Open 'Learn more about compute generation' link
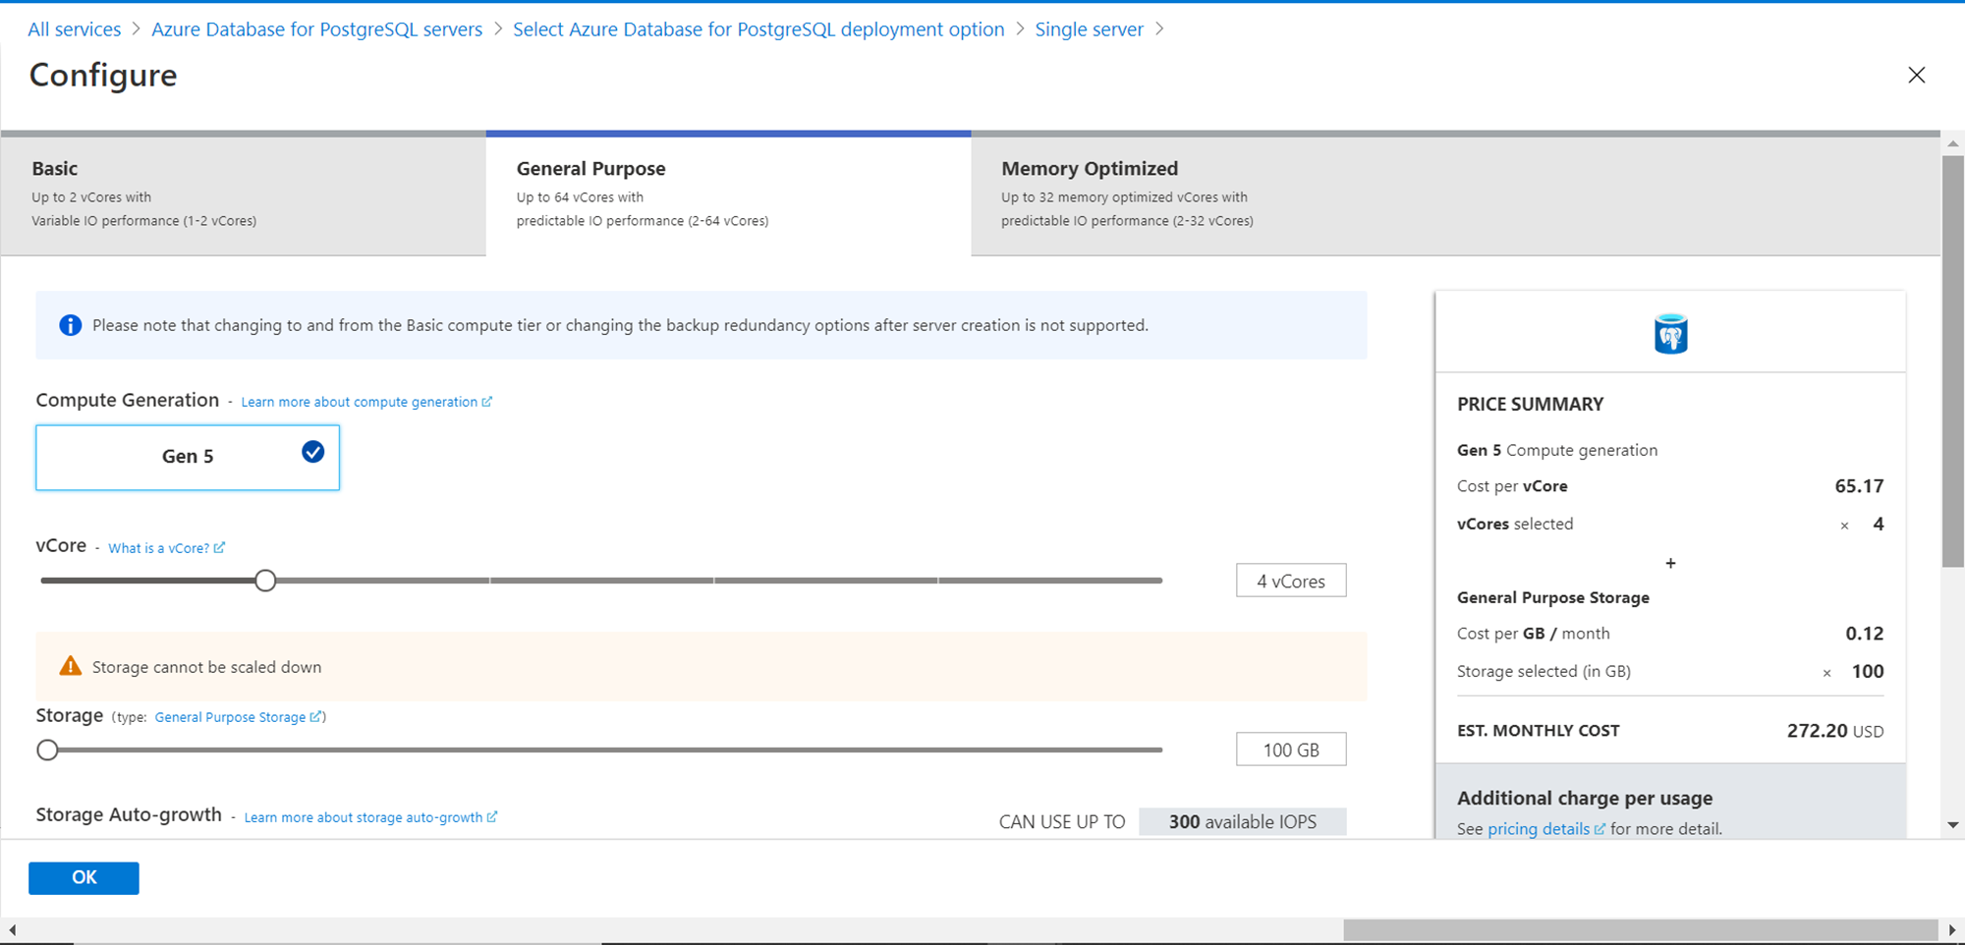This screenshot has height=945, width=1965. click(359, 402)
